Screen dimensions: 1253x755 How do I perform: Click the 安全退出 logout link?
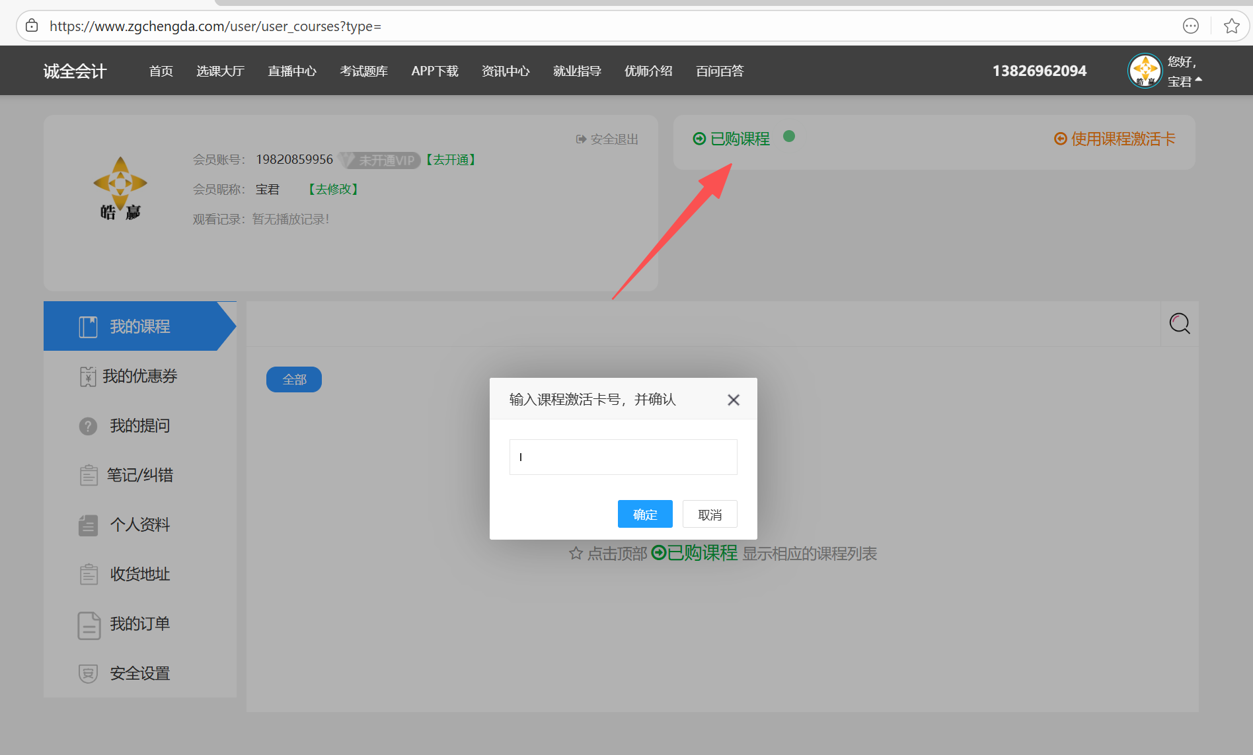[x=607, y=139]
